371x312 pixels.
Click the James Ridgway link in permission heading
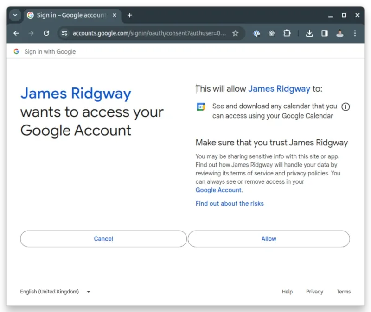pyautogui.click(x=279, y=89)
